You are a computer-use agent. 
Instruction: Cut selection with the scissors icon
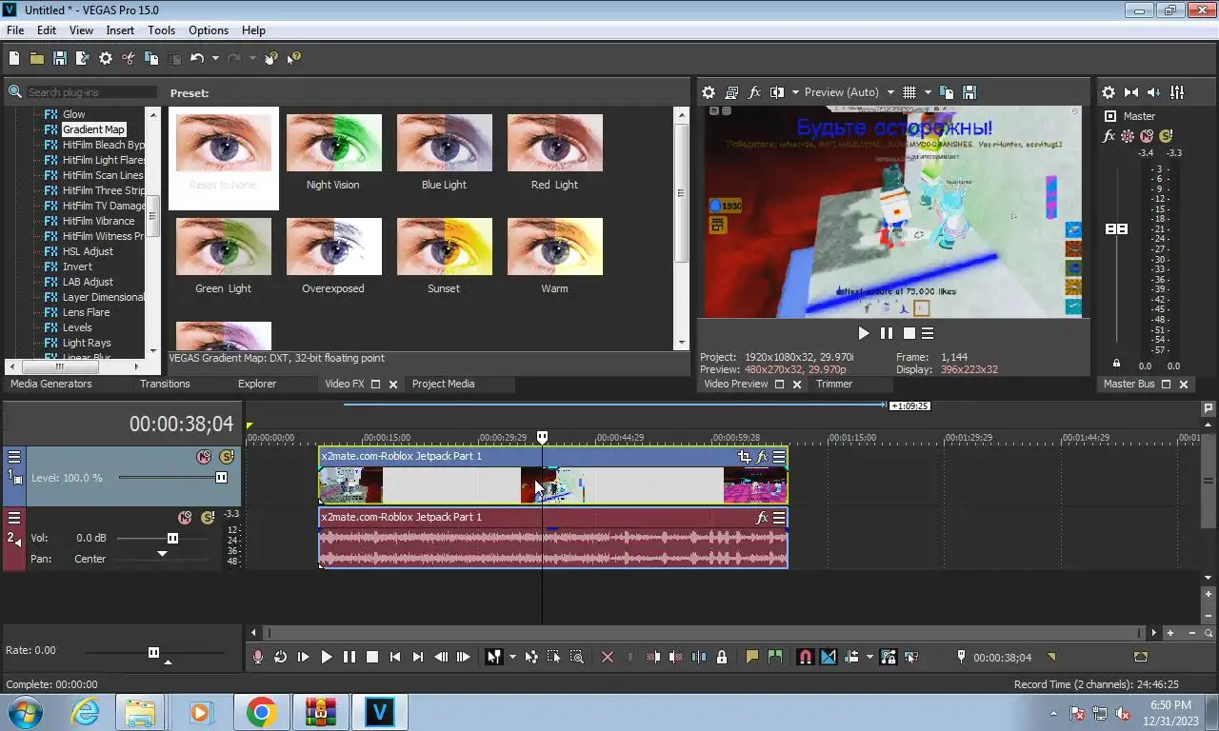129,58
